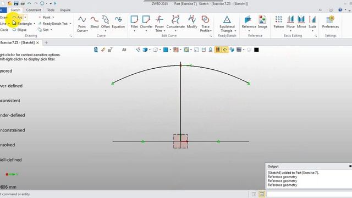Image resolution: width=352 pixels, height=198 pixels.
Task: Use the Offset curve tool
Action: (105, 22)
